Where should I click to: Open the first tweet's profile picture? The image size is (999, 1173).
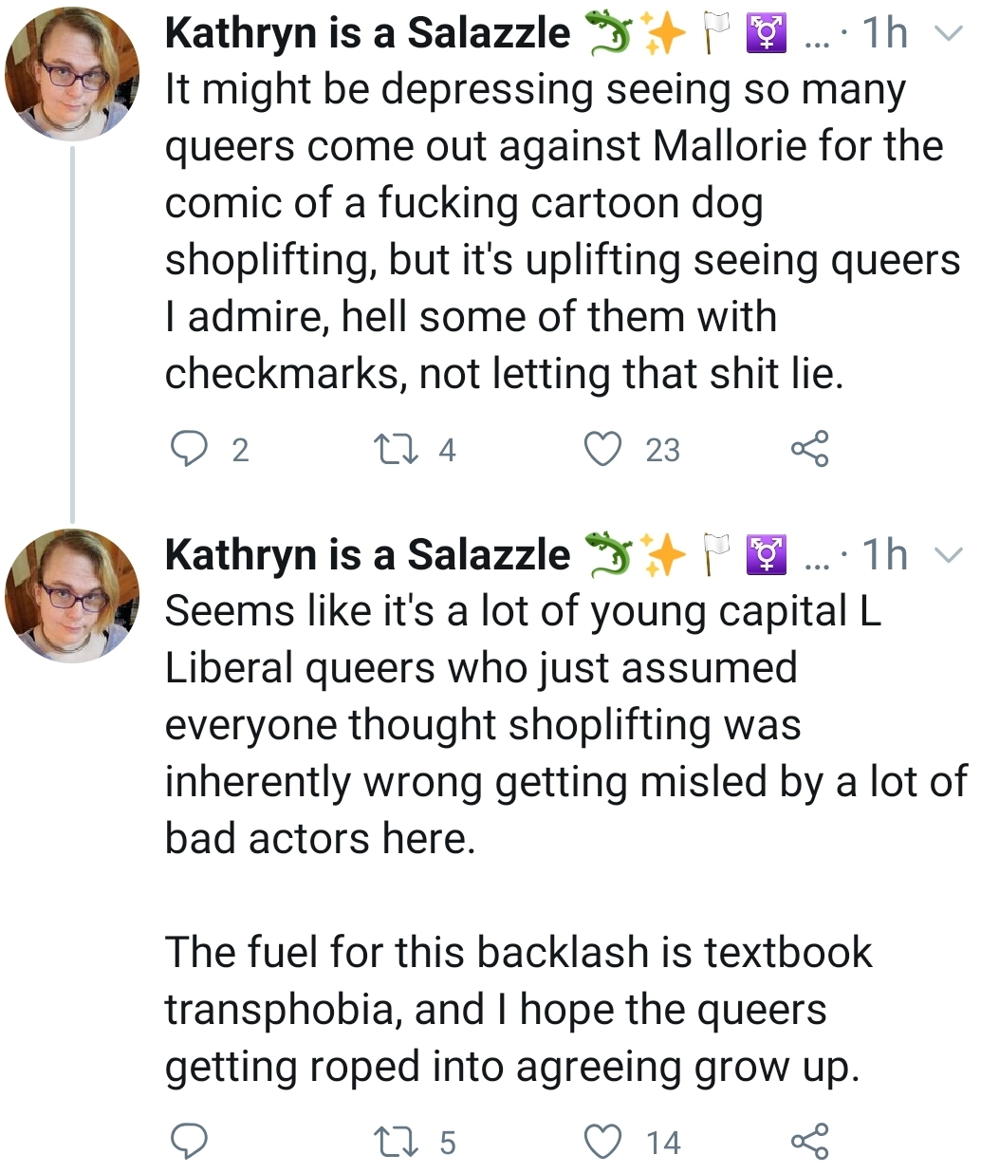(x=72, y=74)
